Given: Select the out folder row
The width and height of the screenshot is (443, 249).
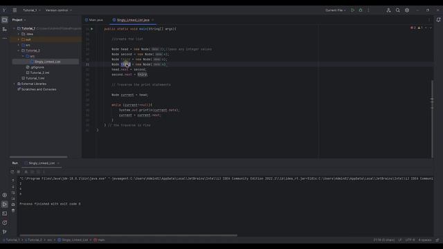Looking at the screenshot, I should pyautogui.click(x=46, y=39).
